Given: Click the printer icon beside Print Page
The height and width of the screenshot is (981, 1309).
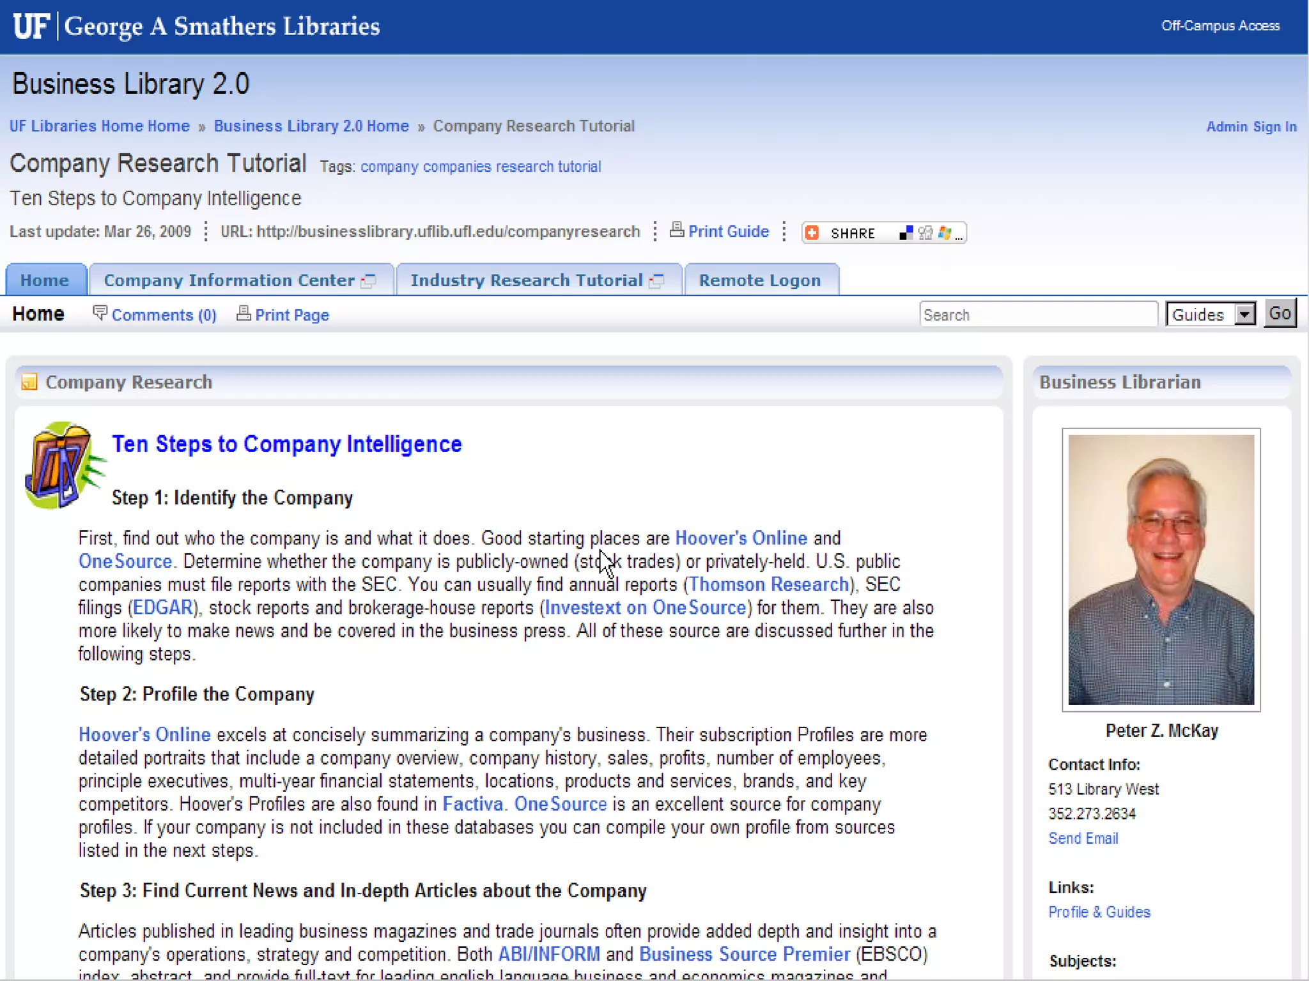Looking at the screenshot, I should (244, 313).
